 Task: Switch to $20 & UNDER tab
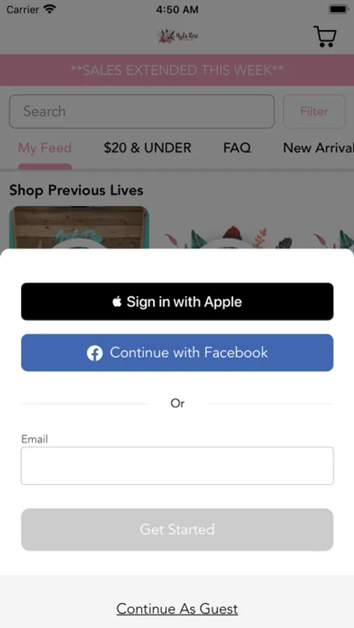pos(147,148)
